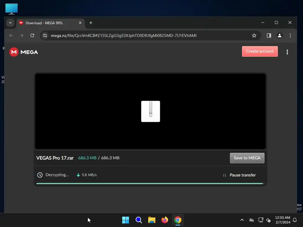Click the muted volume tray icon
303x227 pixels.
point(268,220)
